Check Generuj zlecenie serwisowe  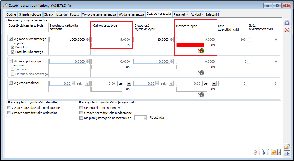tap(81, 108)
